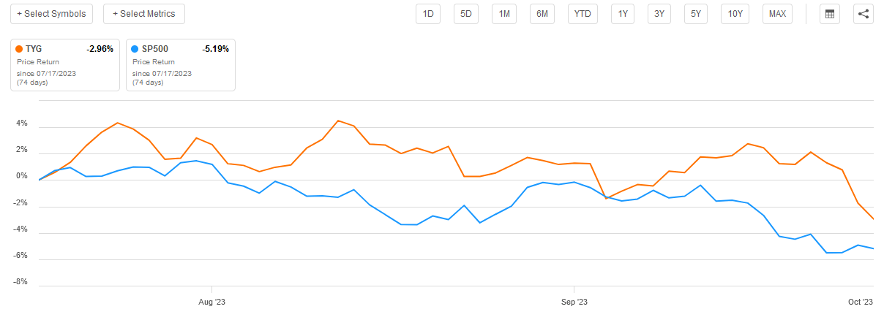
Task: Click the orange TYG line endpoint
Action: [x=874, y=219]
